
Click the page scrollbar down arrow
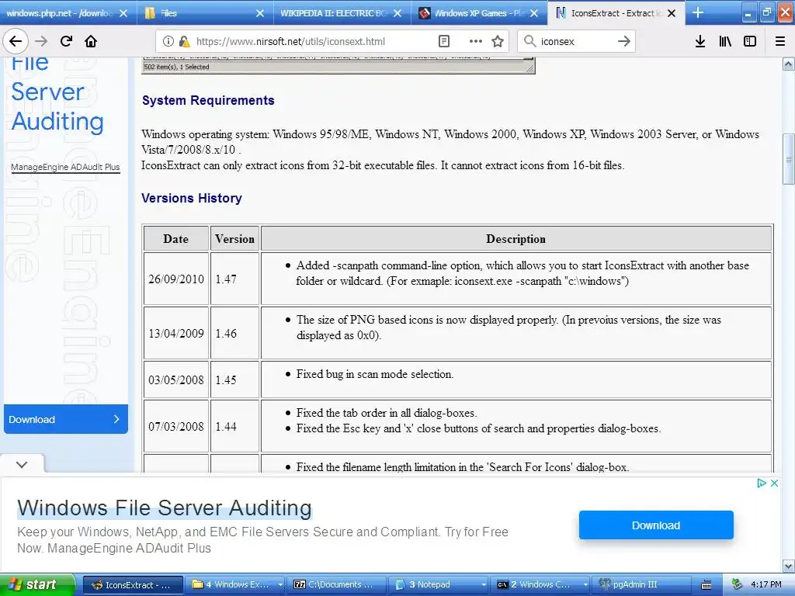click(789, 566)
